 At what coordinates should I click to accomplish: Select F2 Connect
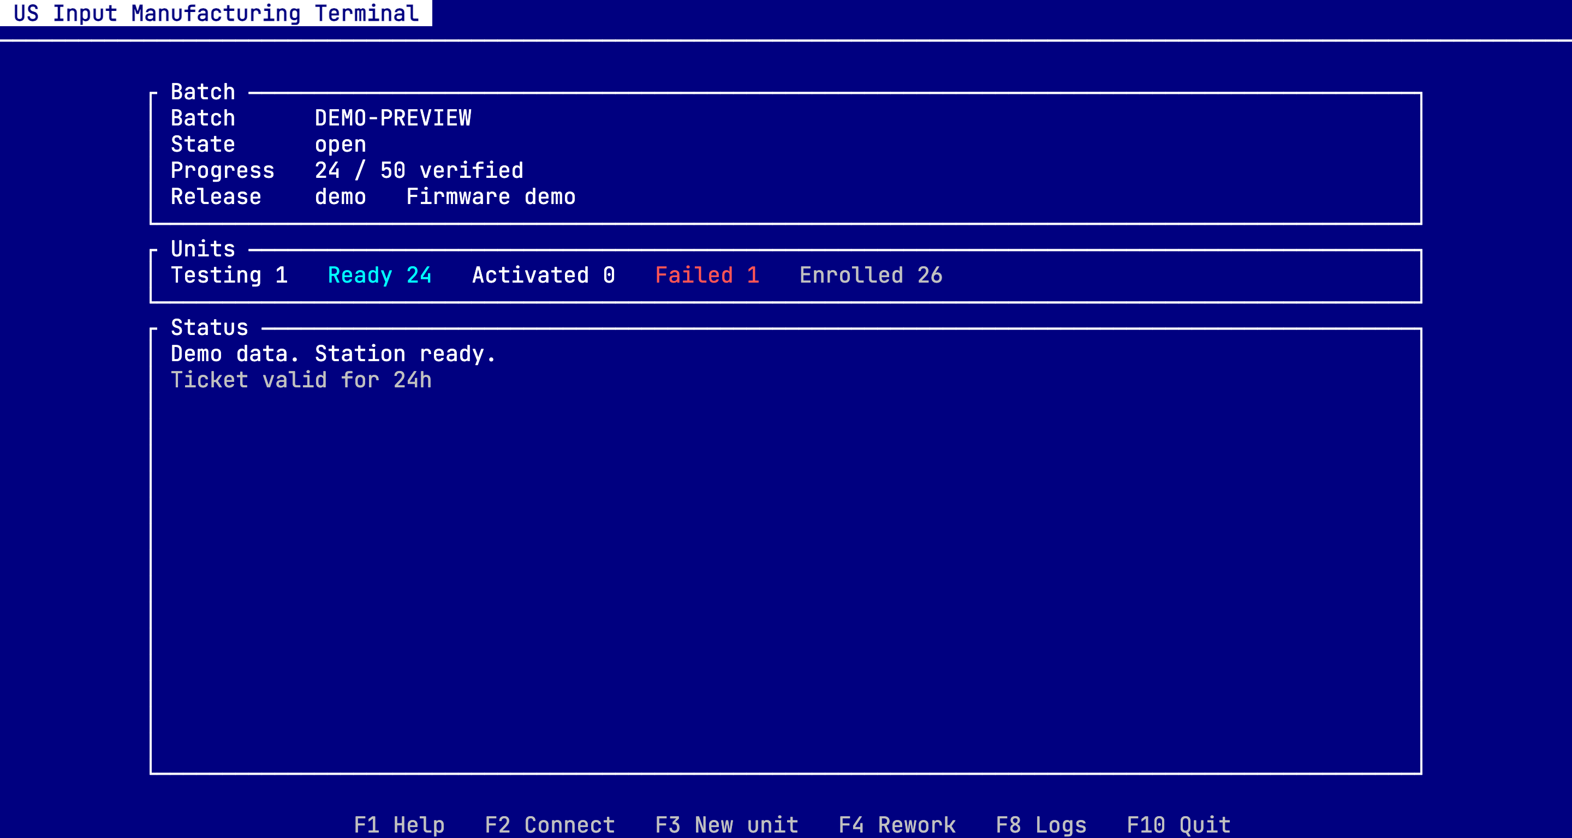[550, 824]
